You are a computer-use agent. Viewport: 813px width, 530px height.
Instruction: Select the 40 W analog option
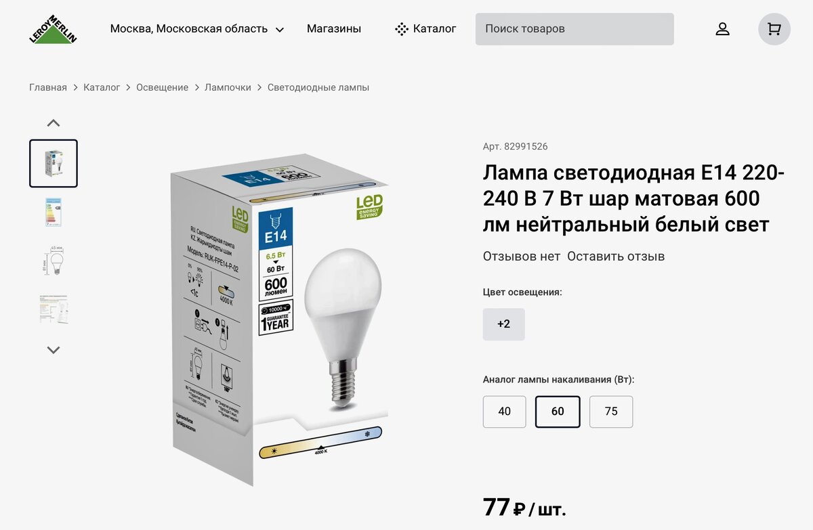coord(505,412)
